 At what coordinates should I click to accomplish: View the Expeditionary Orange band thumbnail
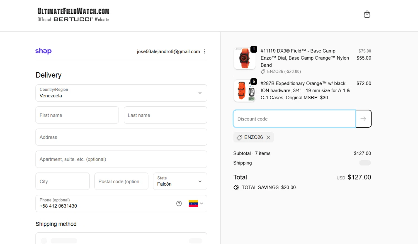(x=245, y=91)
